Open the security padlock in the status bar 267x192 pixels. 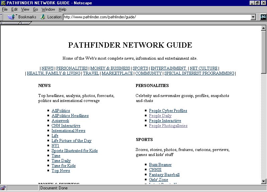coord(3,188)
